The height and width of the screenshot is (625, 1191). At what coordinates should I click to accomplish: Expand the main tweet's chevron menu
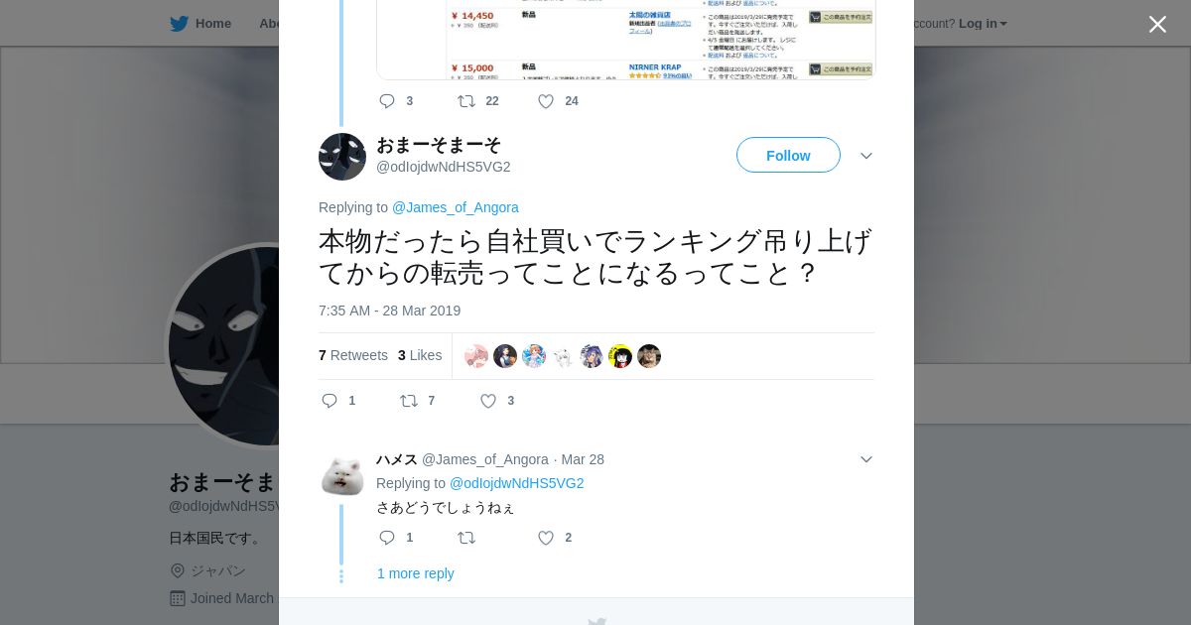(865, 156)
